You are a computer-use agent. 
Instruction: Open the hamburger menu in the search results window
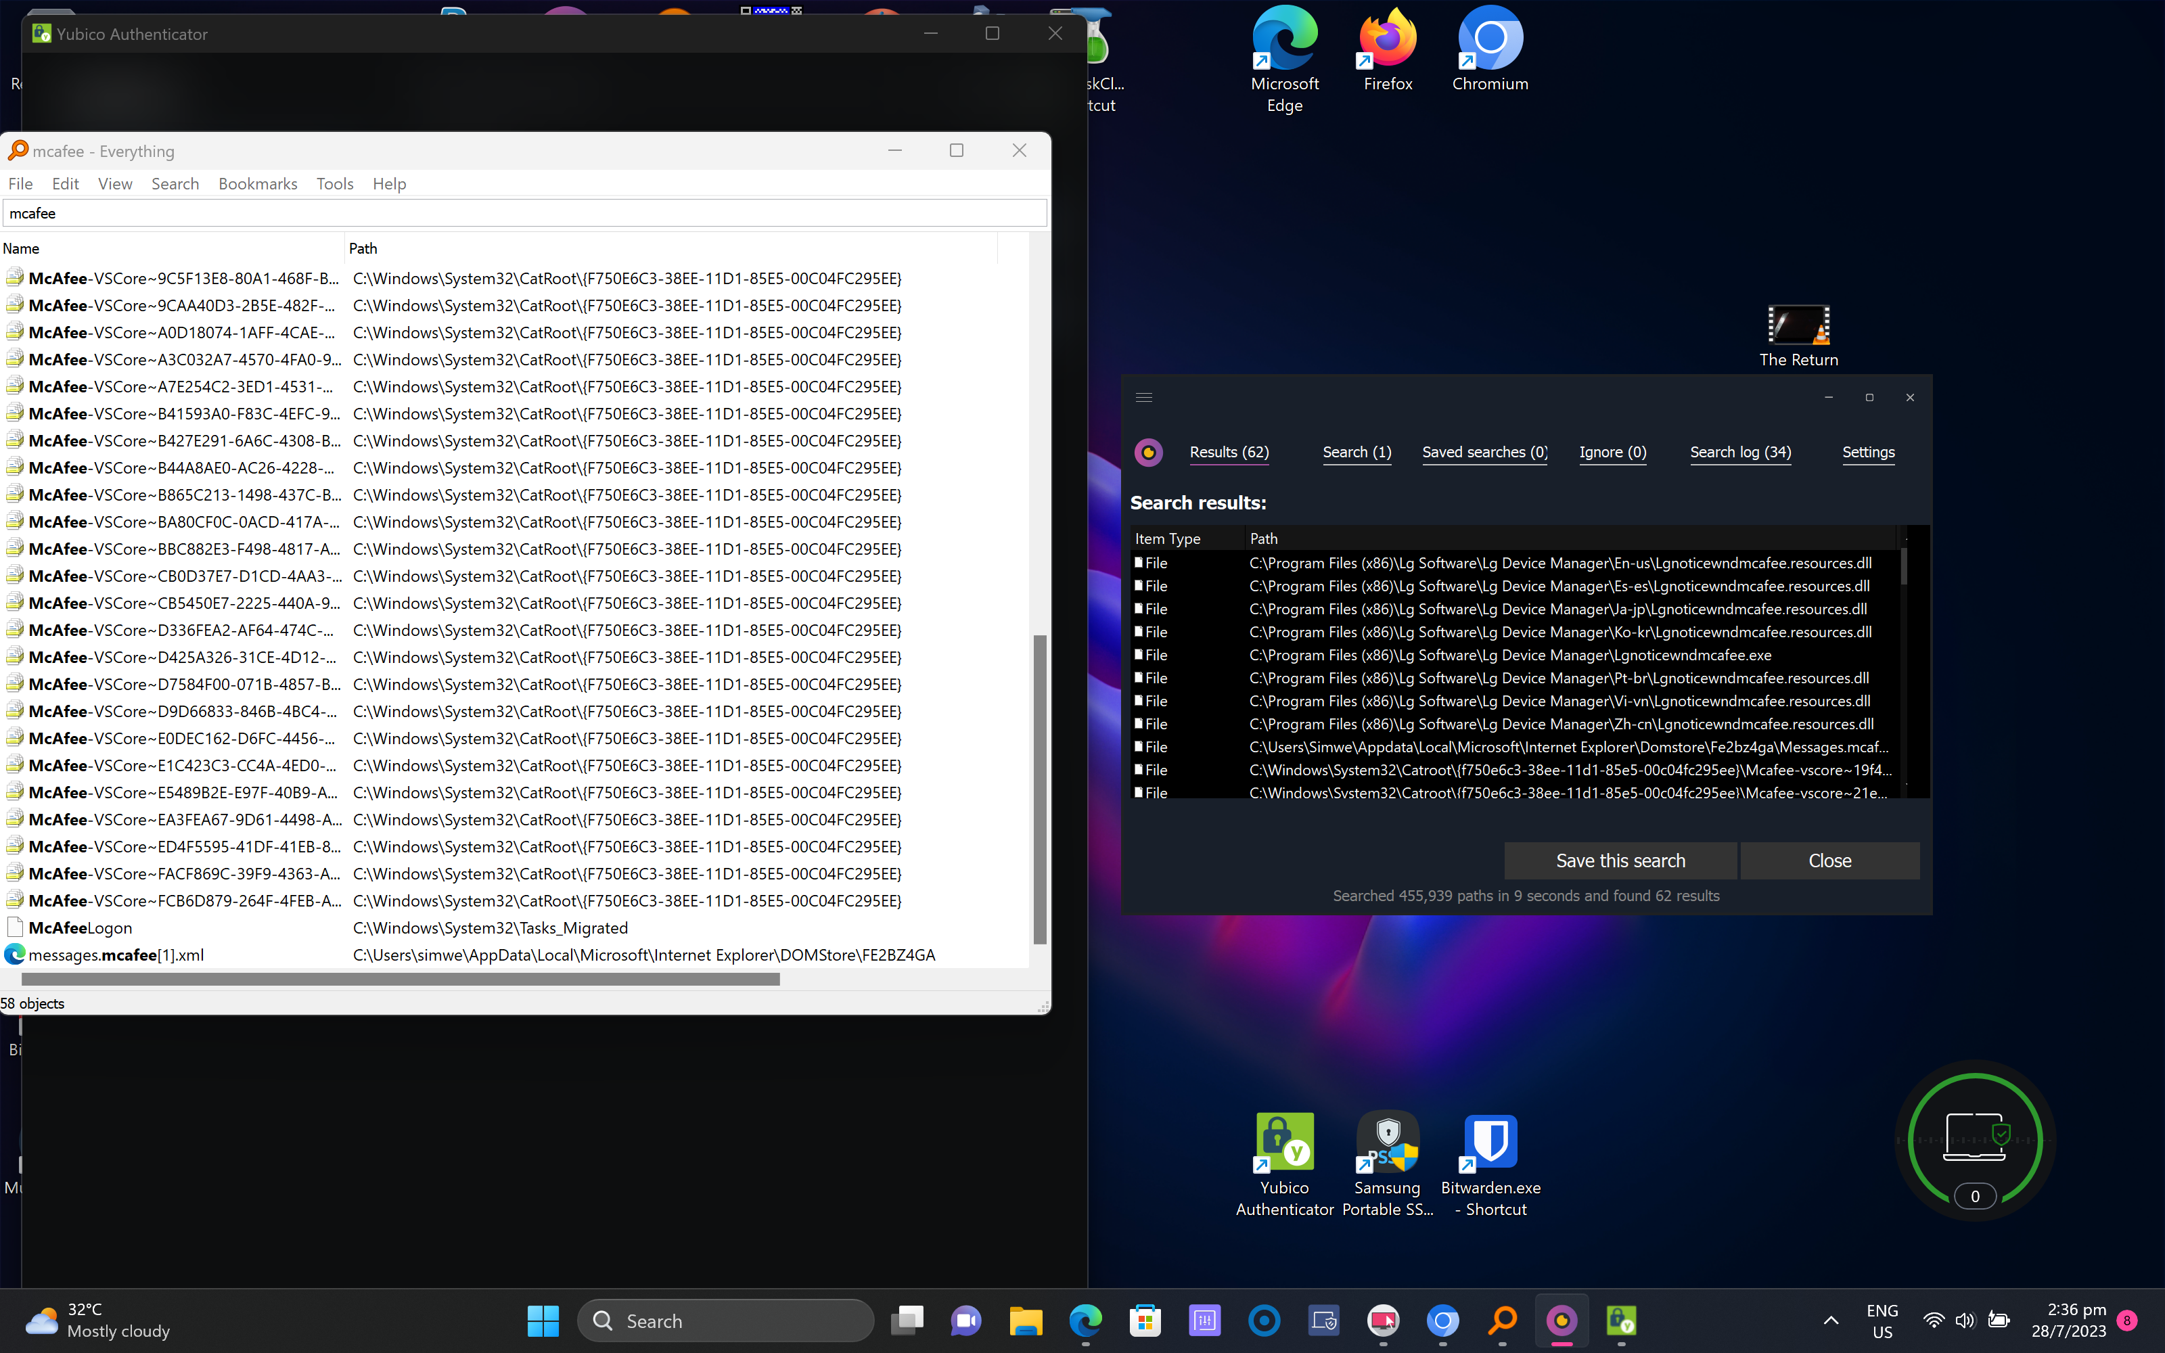[1143, 397]
